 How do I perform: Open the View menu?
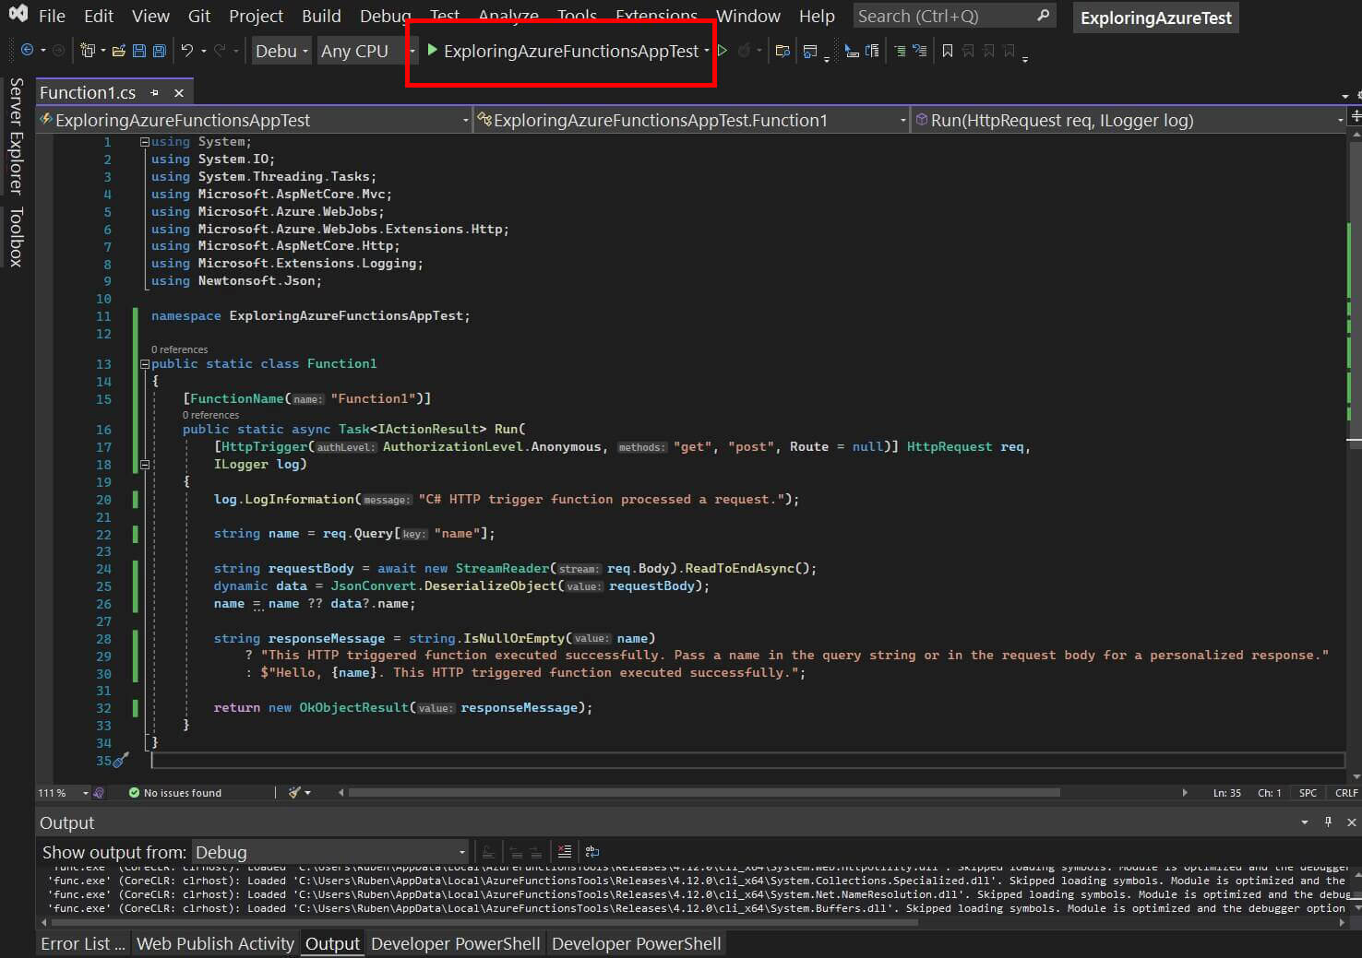pyautogui.click(x=150, y=16)
